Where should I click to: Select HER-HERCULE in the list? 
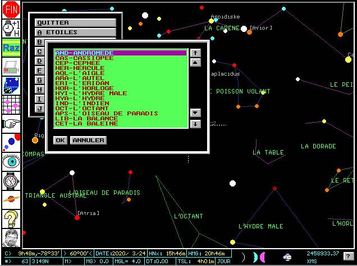click(x=121, y=68)
